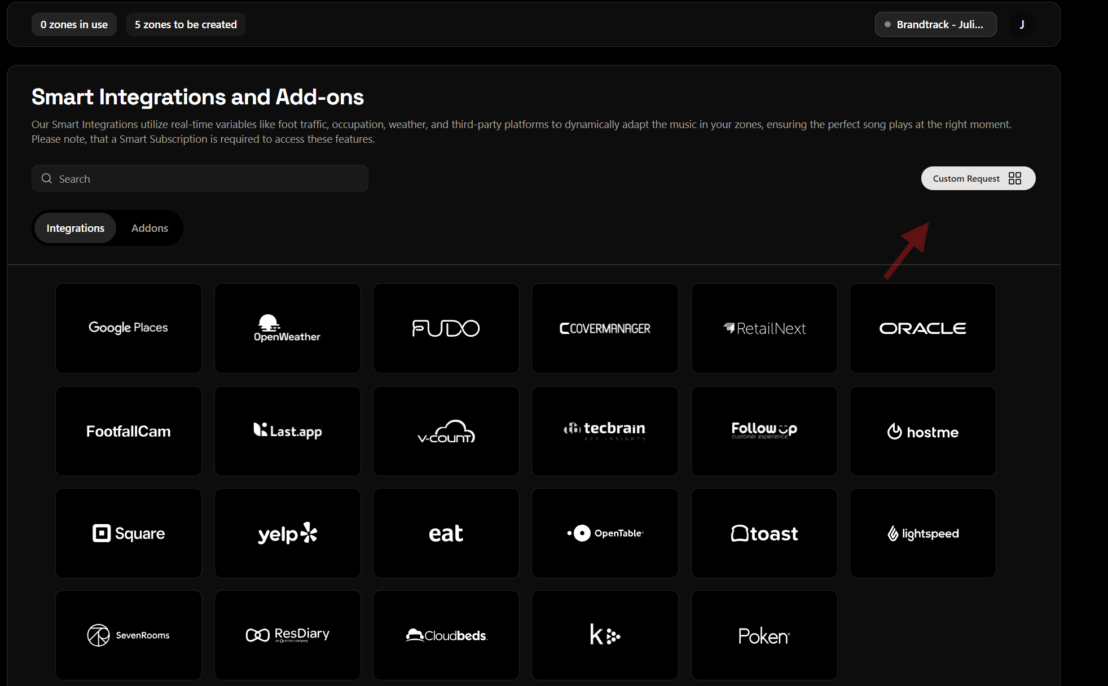Select the Integrations tab
Image resolution: width=1108 pixels, height=686 pixels.
click(x=75, y=228)
